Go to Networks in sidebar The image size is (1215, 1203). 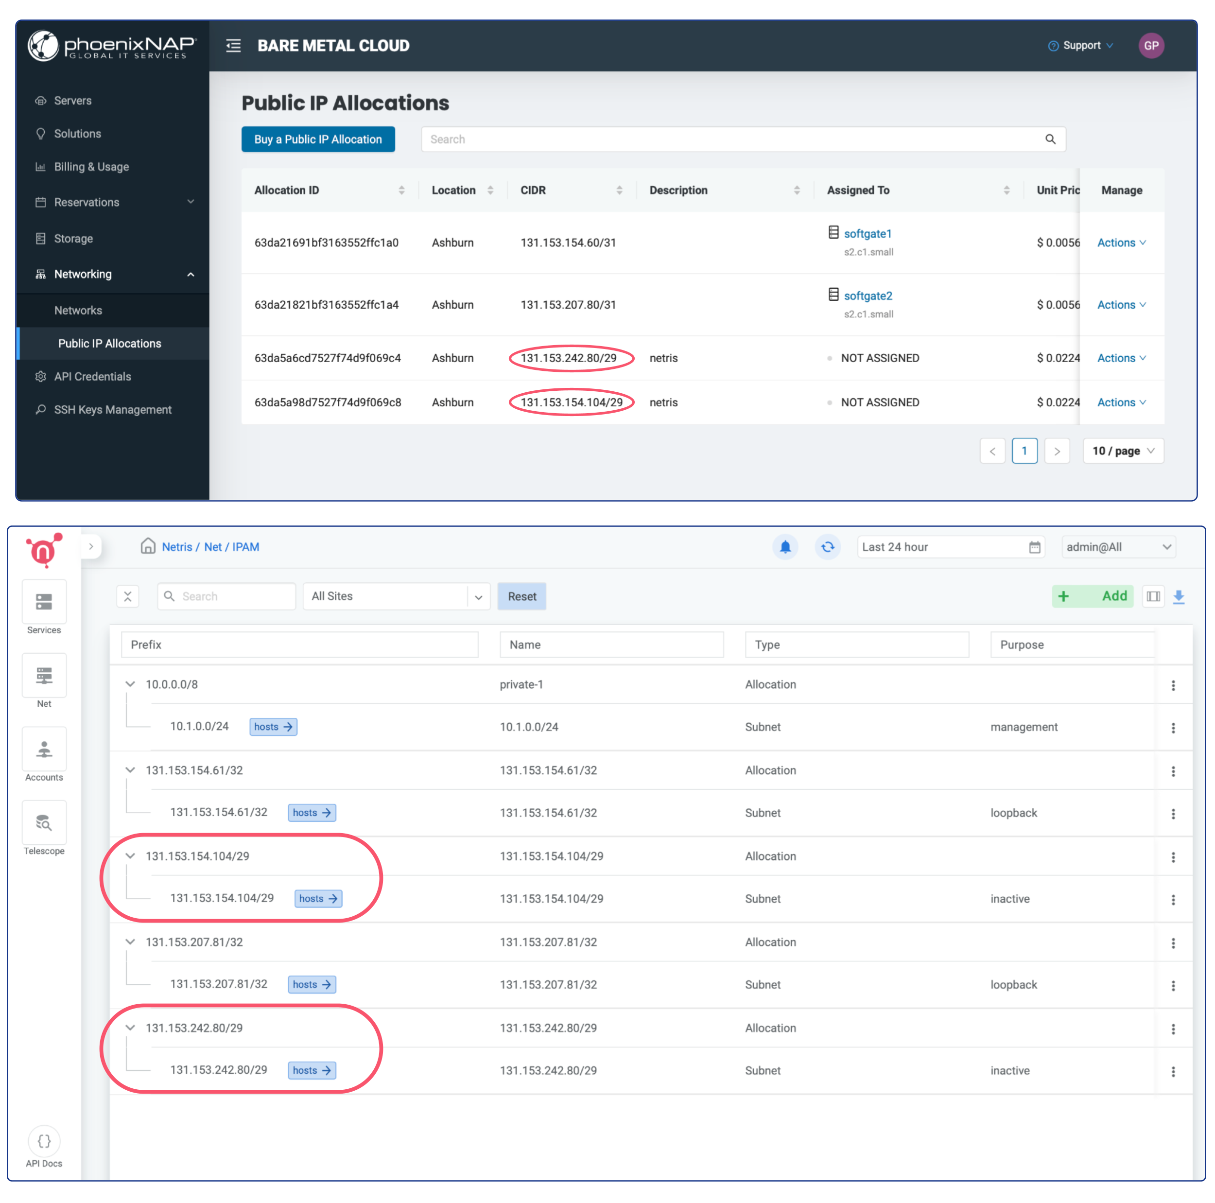[78, 310]
